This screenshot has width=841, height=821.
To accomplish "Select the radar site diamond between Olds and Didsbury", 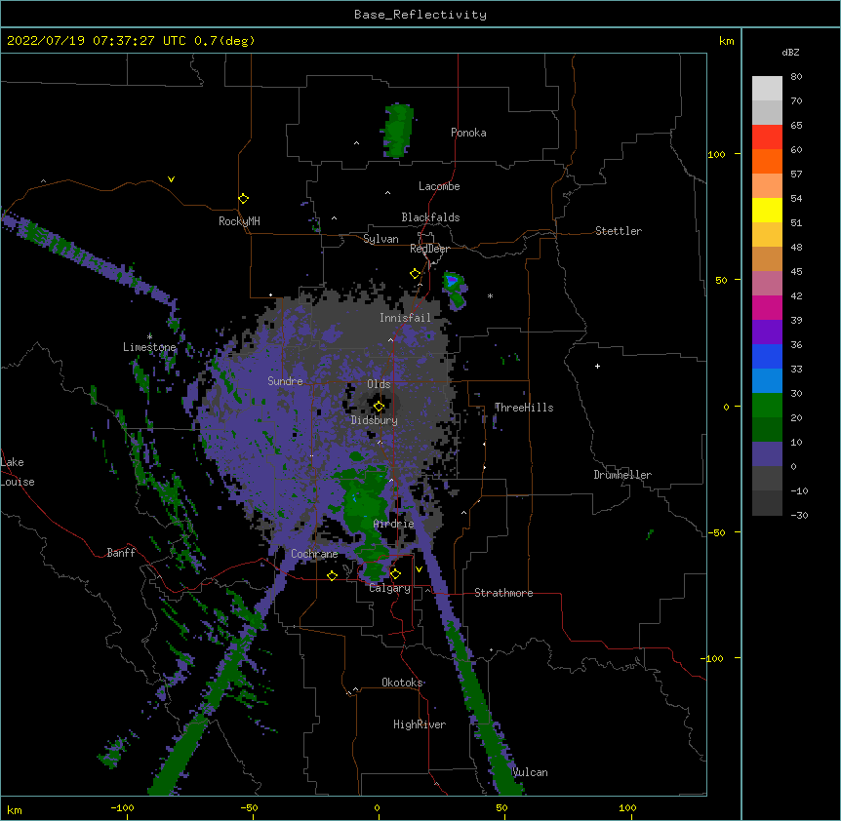I will [x=379, y=407].
